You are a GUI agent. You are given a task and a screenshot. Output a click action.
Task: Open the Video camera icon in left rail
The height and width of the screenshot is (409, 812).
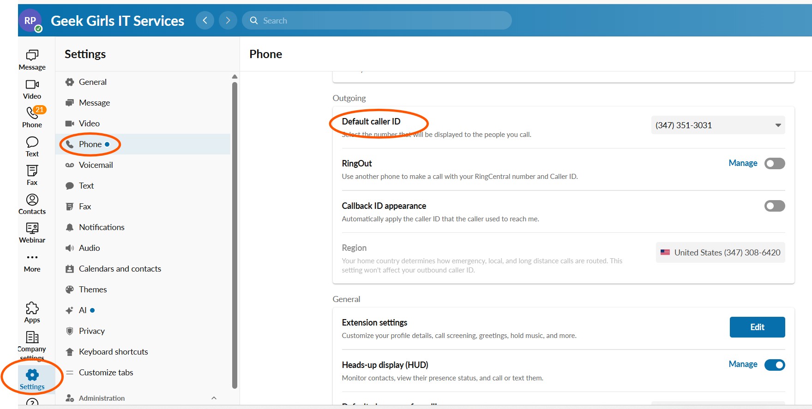point(32,84)
